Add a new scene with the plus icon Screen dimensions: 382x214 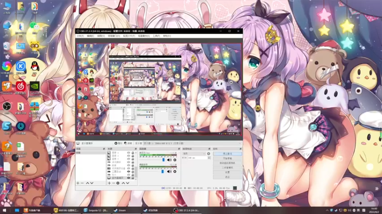78,183
